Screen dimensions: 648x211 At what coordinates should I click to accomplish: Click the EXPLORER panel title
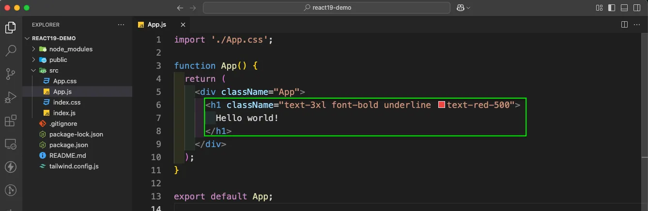pyautogui.click(x=46, y=25)
